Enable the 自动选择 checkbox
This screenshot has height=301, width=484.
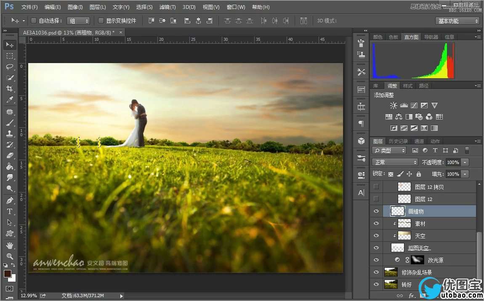pyautogui.click(x=34, y=21)
